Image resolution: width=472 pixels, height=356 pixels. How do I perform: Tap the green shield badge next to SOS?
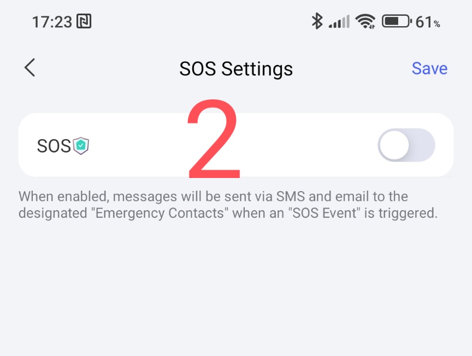[81, 146]
